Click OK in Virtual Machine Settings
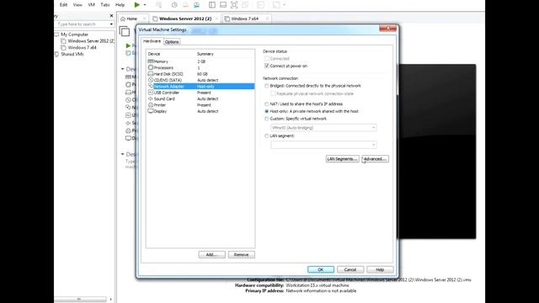539x303 pixels. [x=321, y=269]
